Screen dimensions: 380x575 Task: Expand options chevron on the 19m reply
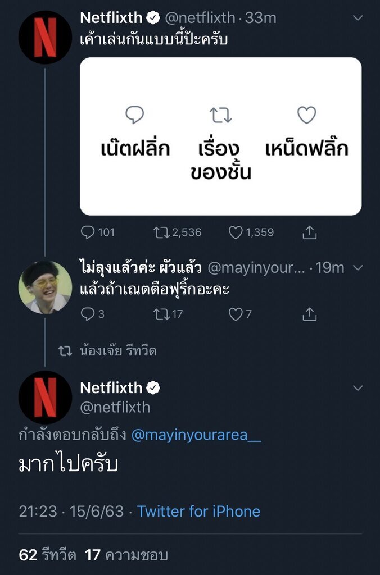click(358, 268)
